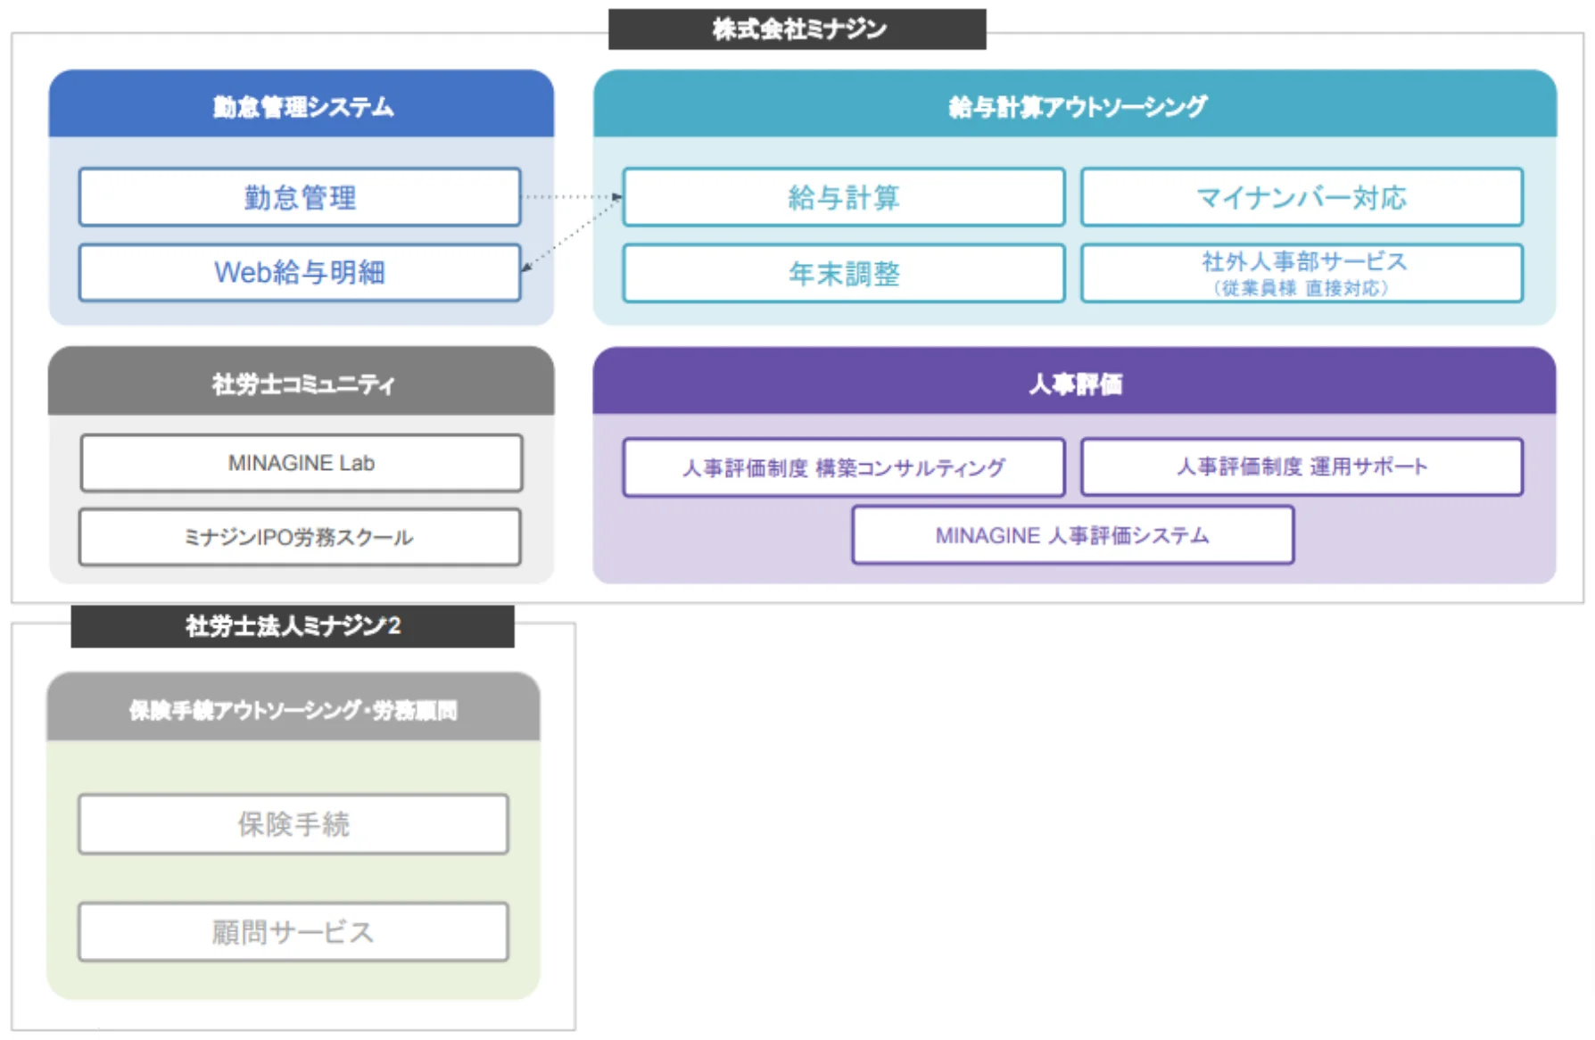
Task: Select the 保険手続アウトソーシング・労務顧問 header
Action: point(293,708)
